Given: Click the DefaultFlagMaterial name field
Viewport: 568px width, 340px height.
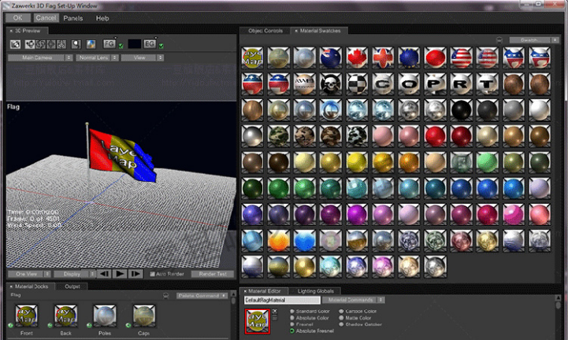Looking at the screenshot, I should [281, 300].
